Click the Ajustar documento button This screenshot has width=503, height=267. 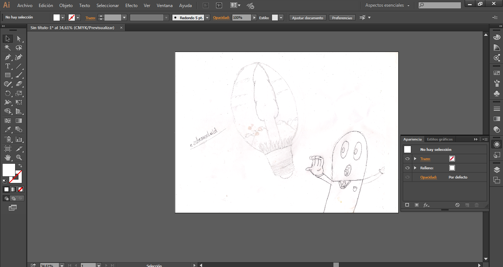(x=308, y=18)
